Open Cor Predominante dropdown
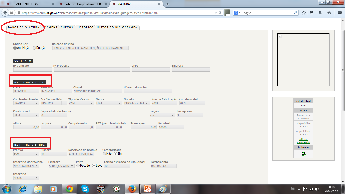This screenshot has width=345, height=194. (x=26, y=103)
